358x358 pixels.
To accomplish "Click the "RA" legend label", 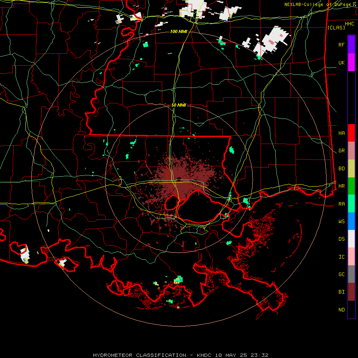I will (x=341, y=204).
